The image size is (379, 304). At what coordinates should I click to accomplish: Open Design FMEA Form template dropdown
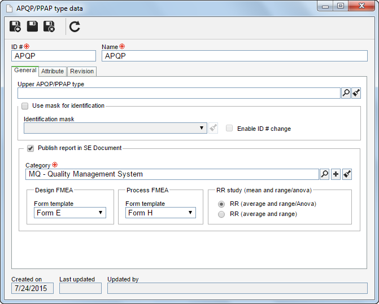point(70,213)
